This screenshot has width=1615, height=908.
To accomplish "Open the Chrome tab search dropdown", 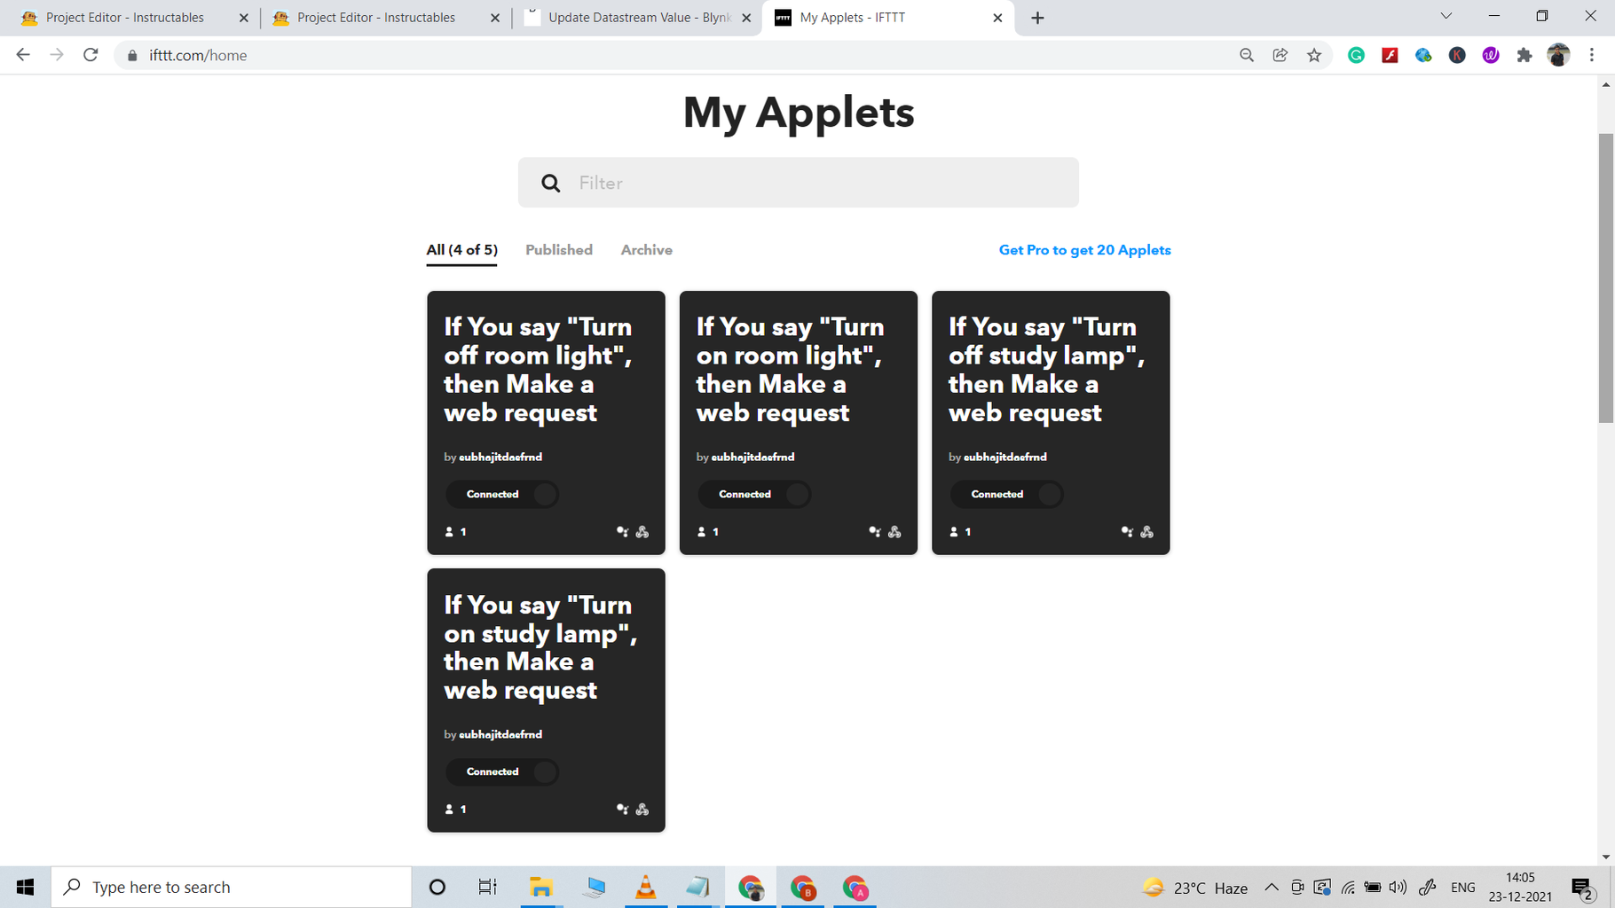I will [1446, 16].
